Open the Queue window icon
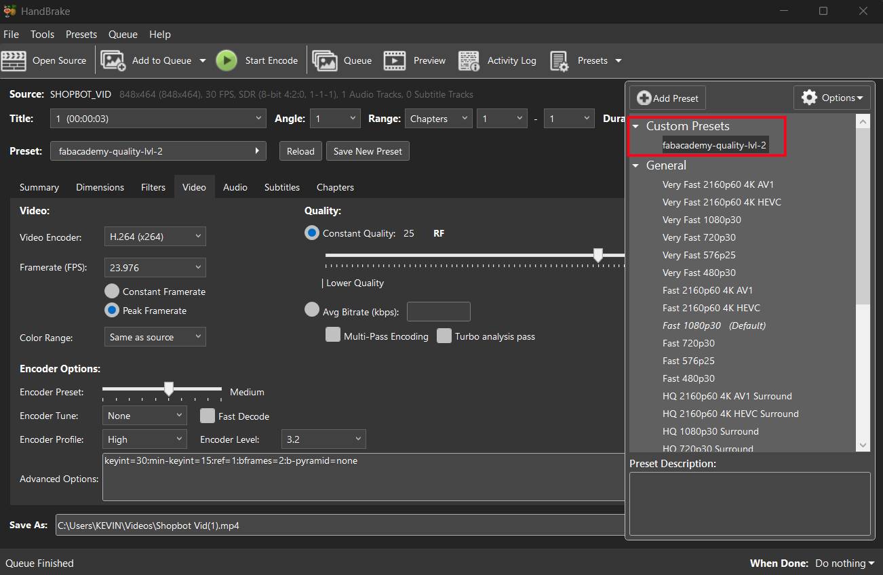Screen dimensions: 883x575 point(325,60)
